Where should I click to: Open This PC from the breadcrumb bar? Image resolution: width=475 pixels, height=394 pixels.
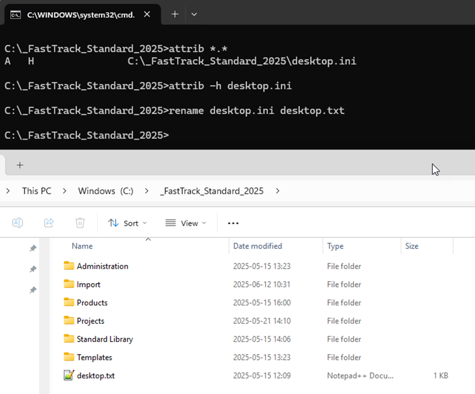36,191
